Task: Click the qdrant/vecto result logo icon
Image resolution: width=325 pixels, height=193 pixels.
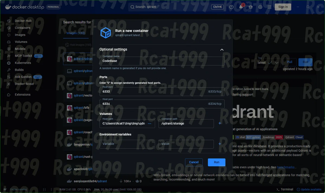Action: tap(69, 95)
